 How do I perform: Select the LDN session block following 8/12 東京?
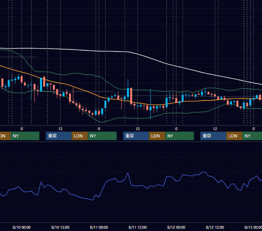click(x=234, y=136)
